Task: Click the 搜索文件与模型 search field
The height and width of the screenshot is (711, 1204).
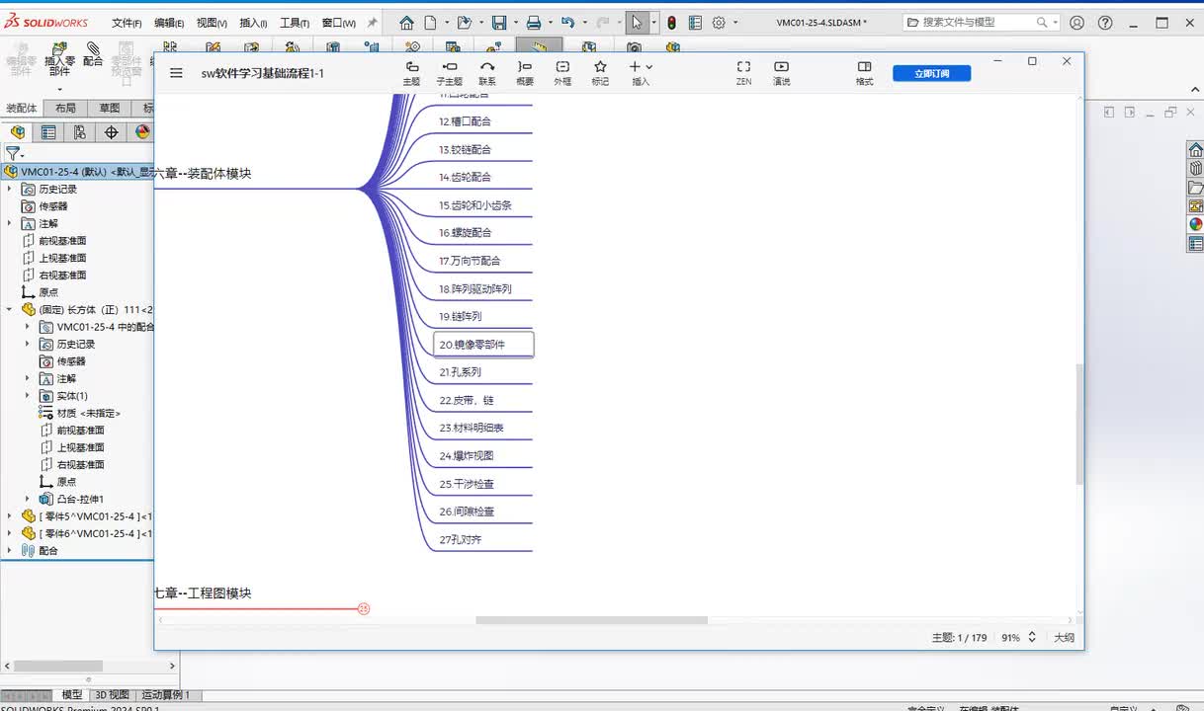Action: pos(979,23)
